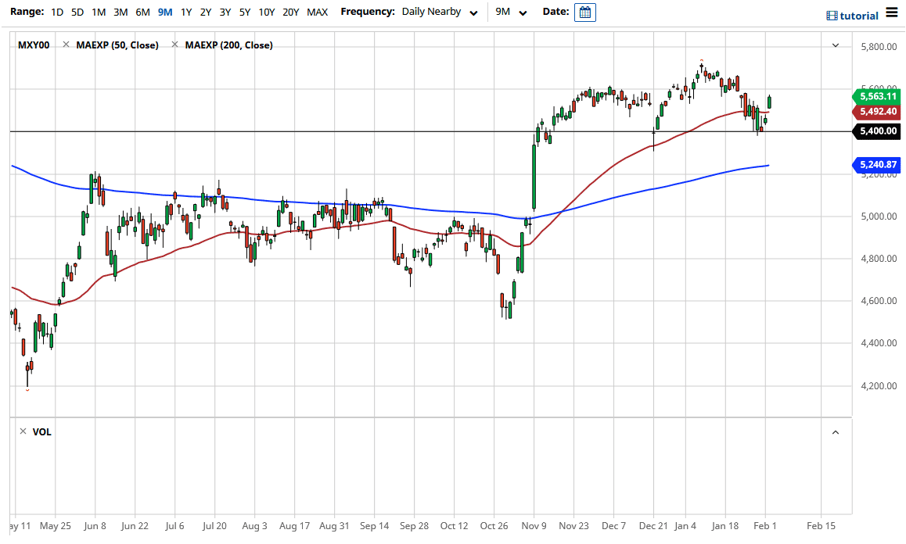
Task: Switch to the 1Y range
Action: 186,13
